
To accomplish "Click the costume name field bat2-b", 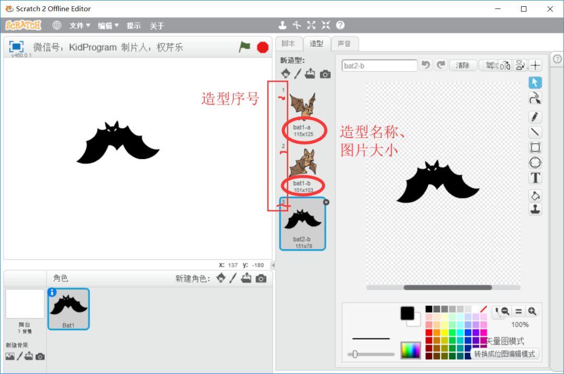I will point(380,65).
